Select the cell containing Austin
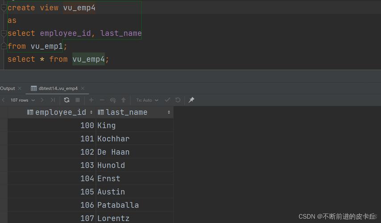The width and height of the screenshot is (381, 223). tap(135, 192)
